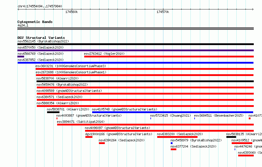Click the 174570k ruler position label

tap(163, 12)
